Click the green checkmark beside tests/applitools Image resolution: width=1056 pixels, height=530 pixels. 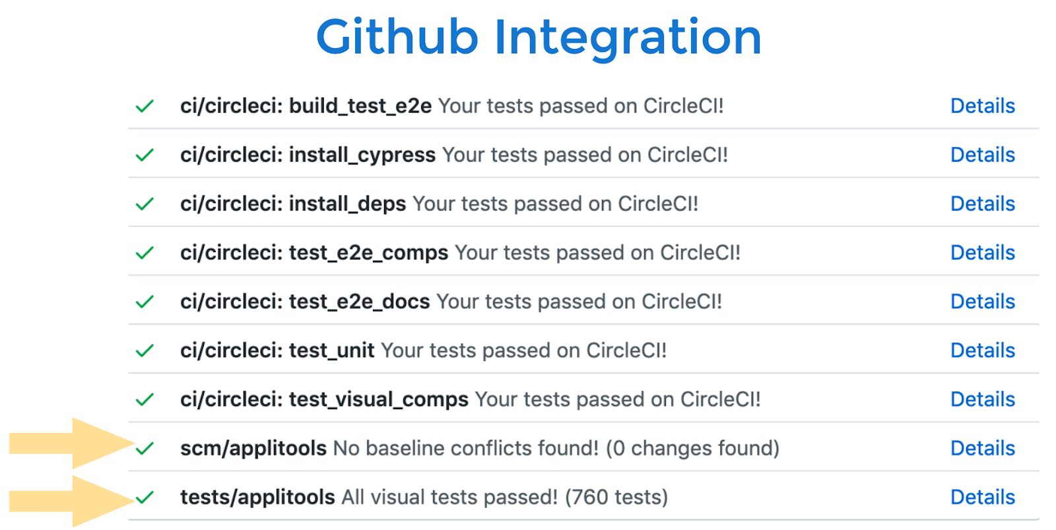coord(145,497)
